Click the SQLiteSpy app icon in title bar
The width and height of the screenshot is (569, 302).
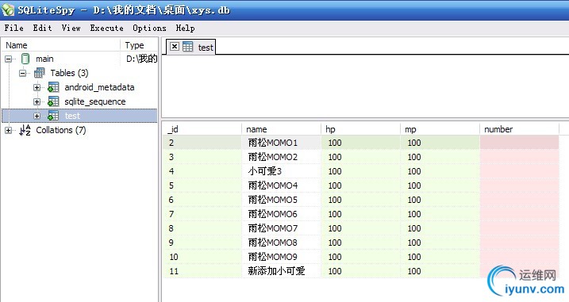[x=8, y=10]
